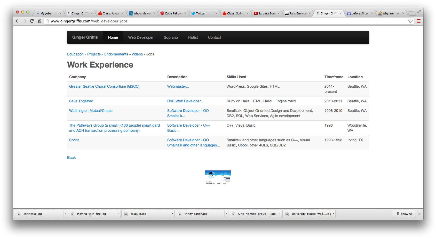Open dropdown arrow for trinity parish.jpg download

coord(226,214)
